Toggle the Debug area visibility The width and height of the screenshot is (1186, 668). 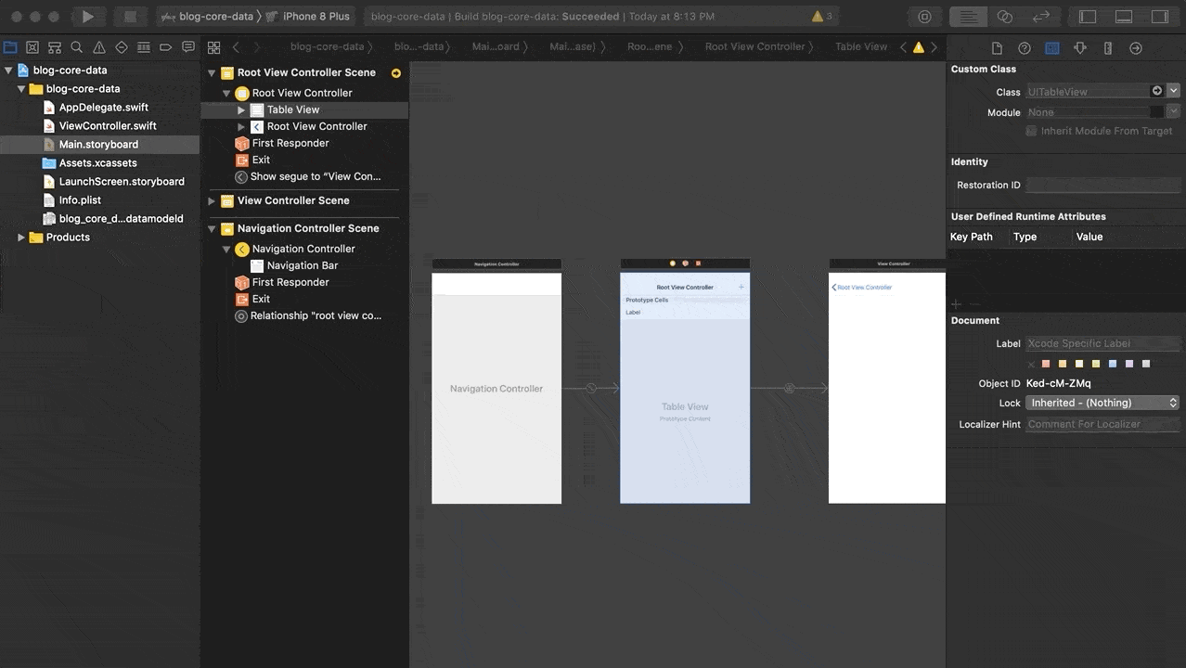pos(1124,17)
